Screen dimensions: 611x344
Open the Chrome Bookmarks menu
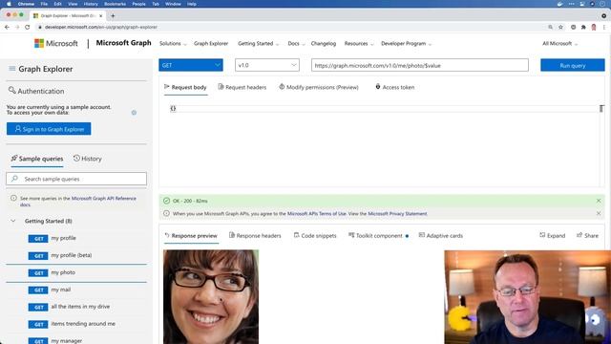[x=115, y=4]
